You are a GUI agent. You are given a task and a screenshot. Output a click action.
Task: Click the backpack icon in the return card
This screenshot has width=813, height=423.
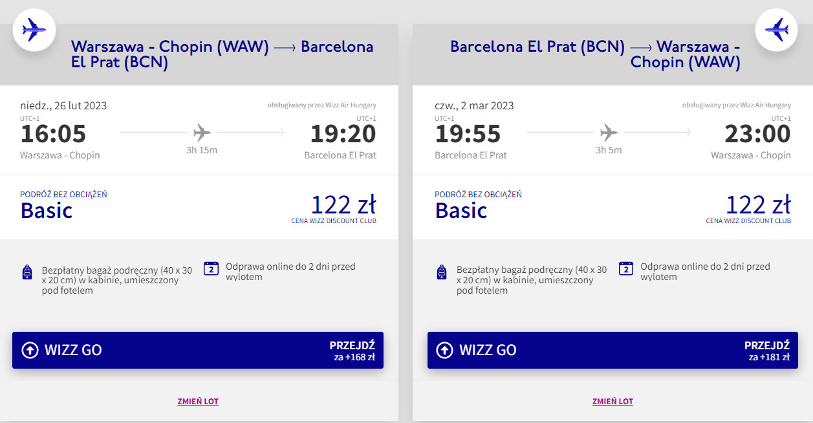click(442, 272)
